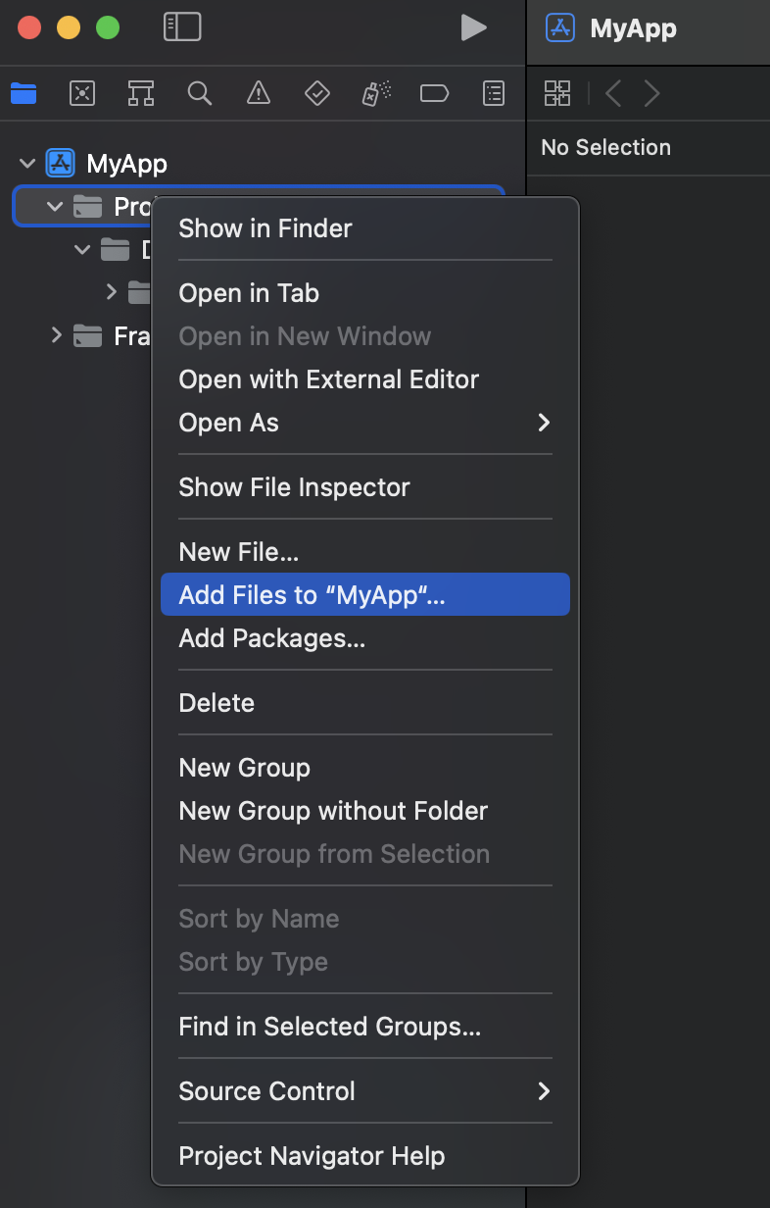Run the project with the play button

(474, 27)
